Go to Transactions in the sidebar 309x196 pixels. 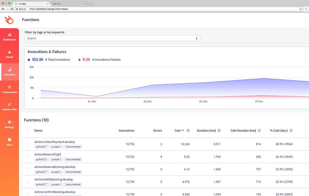[x=9, y=89]
